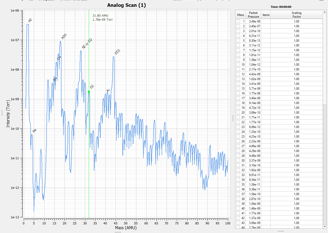The width and height of the screenshot is (328, 233).
Task: Click the Partial Pressure column header
Action: 253,15
